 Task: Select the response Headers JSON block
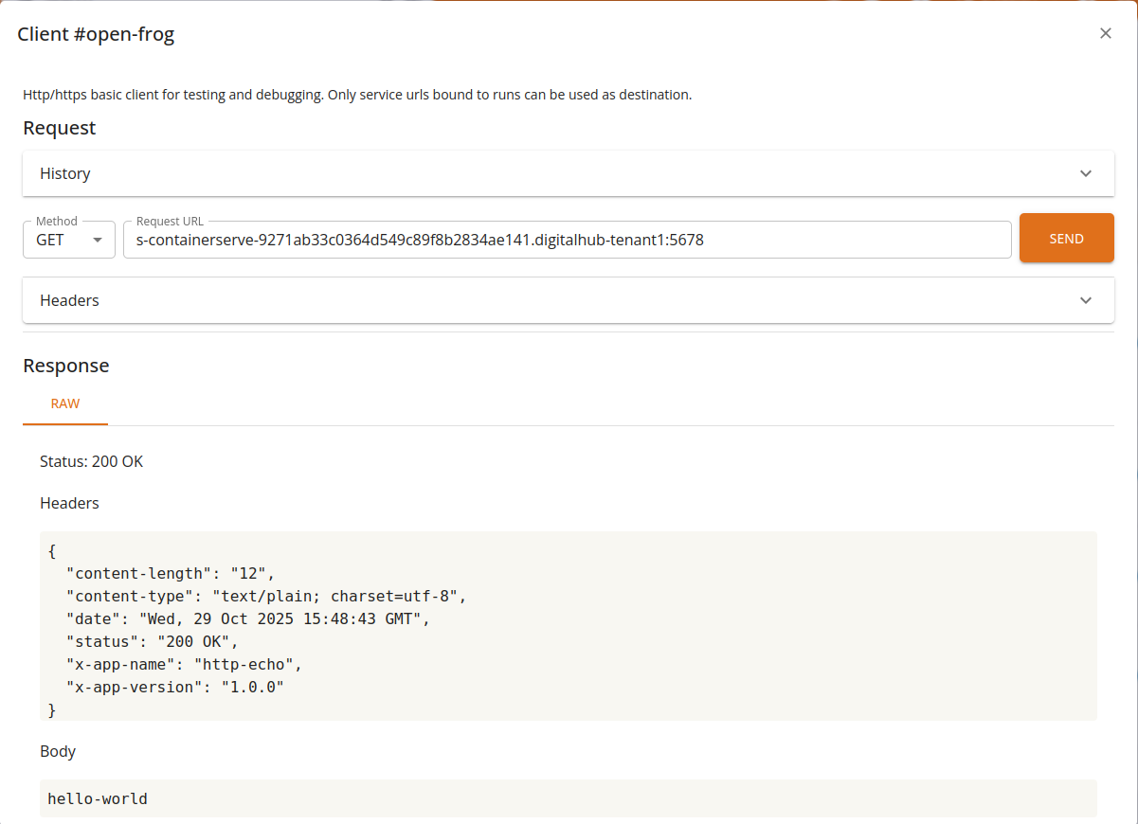569,626
